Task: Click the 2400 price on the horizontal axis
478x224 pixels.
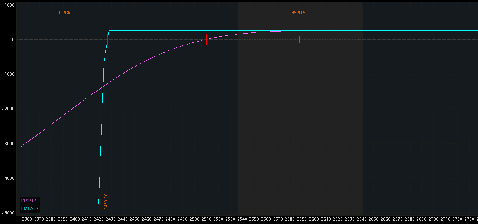Action: [75, 219]
